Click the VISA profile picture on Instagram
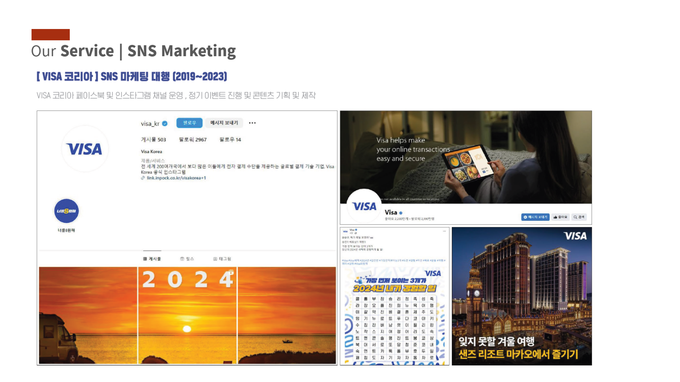 [85, 149]
